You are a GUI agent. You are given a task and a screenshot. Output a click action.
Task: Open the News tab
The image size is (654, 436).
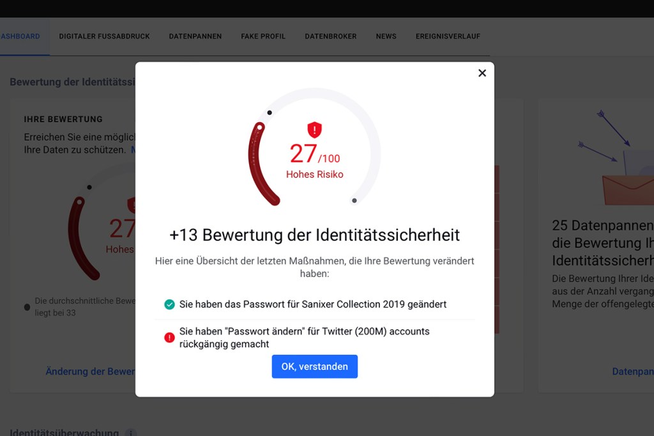pyautogui.click(x=386, y=36)
